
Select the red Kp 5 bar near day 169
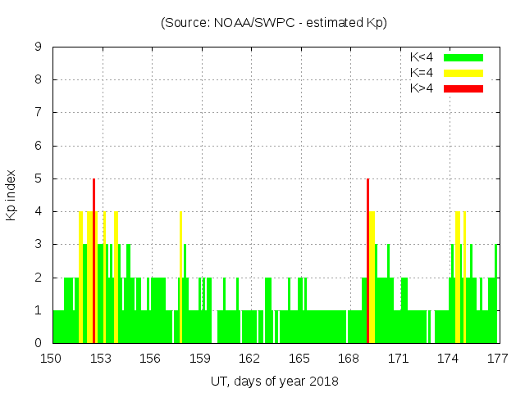(367, 260)
